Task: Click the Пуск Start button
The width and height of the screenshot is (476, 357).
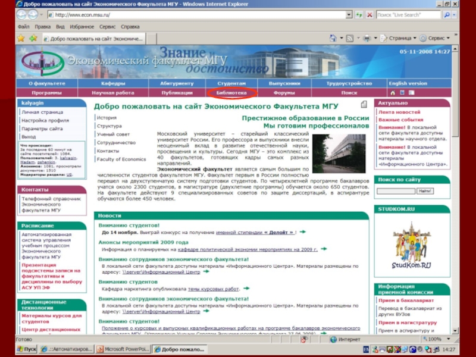Action: click(27, 349)
